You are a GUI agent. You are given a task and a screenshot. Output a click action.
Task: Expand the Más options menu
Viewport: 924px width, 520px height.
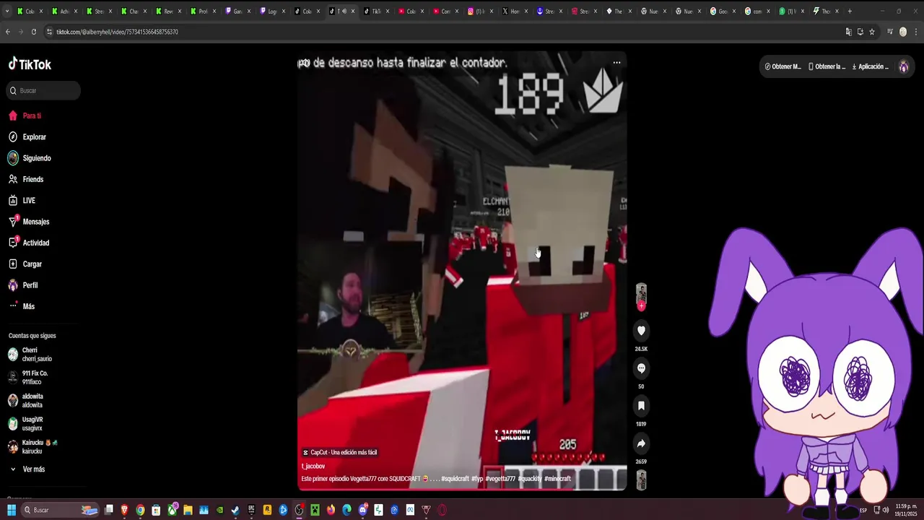click(x=22, y=306)
